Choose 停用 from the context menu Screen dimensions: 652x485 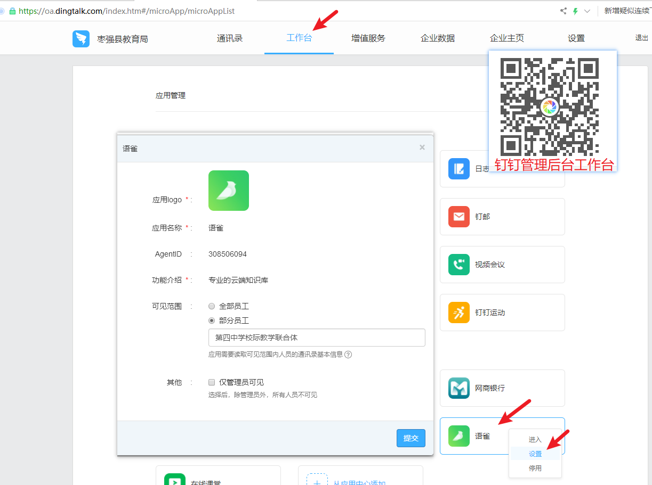(x=535, y=468)
